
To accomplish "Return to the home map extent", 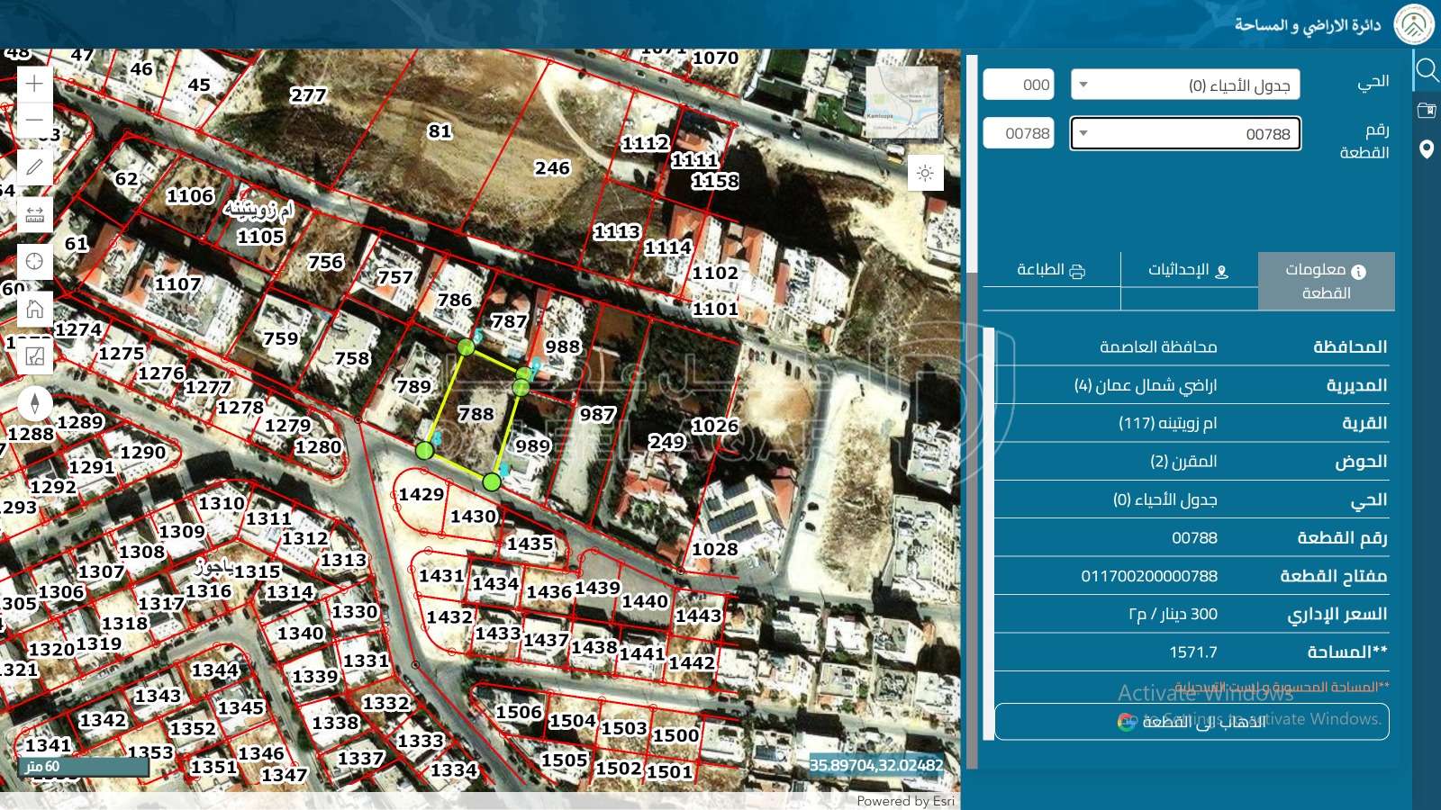I will pyautogui.click(x=34, y=309).
